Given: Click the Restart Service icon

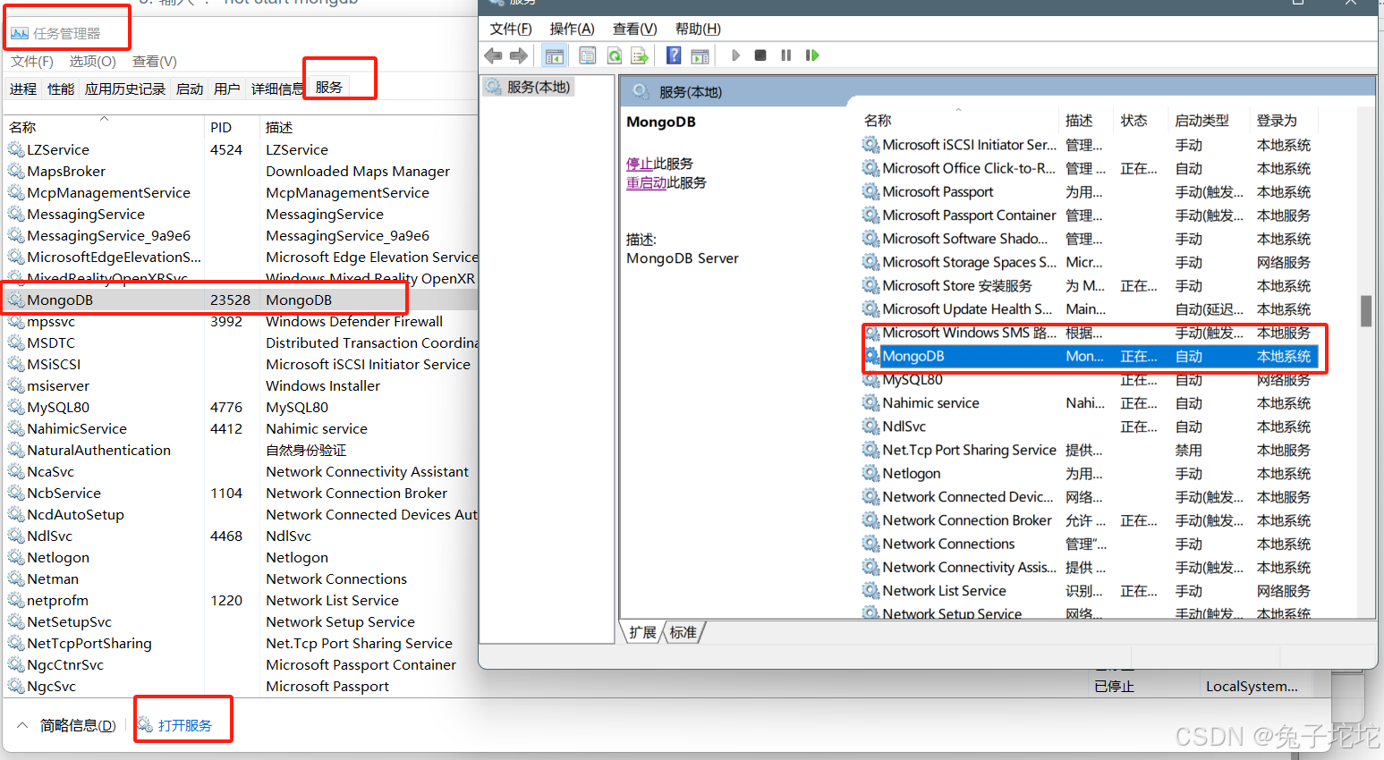Looking at the screenshot, I should [812, 55].
